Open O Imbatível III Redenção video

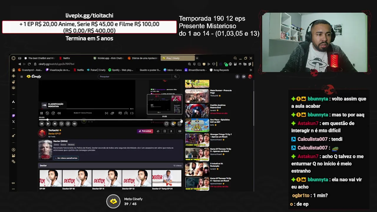[x=197, y=169]
